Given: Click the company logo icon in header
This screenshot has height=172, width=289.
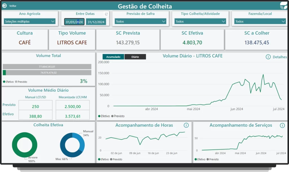Looking at the screenshot, I should (x=283, y=6).
